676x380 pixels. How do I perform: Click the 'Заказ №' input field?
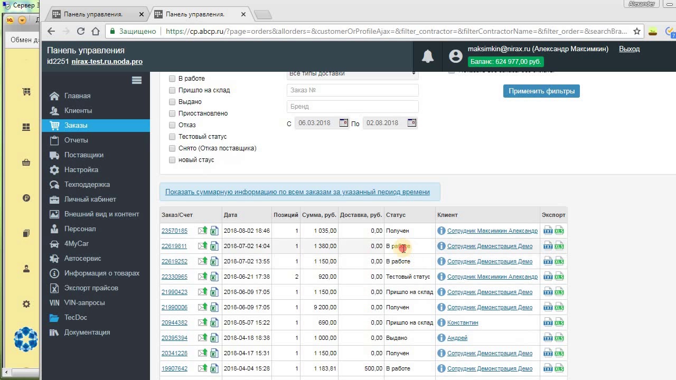(352, 90)
